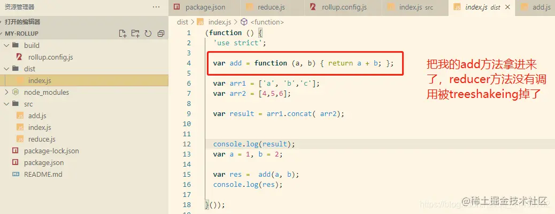Open README.md file
The image size is (555, 214).
pyautogui.click(x=43, y=174)
